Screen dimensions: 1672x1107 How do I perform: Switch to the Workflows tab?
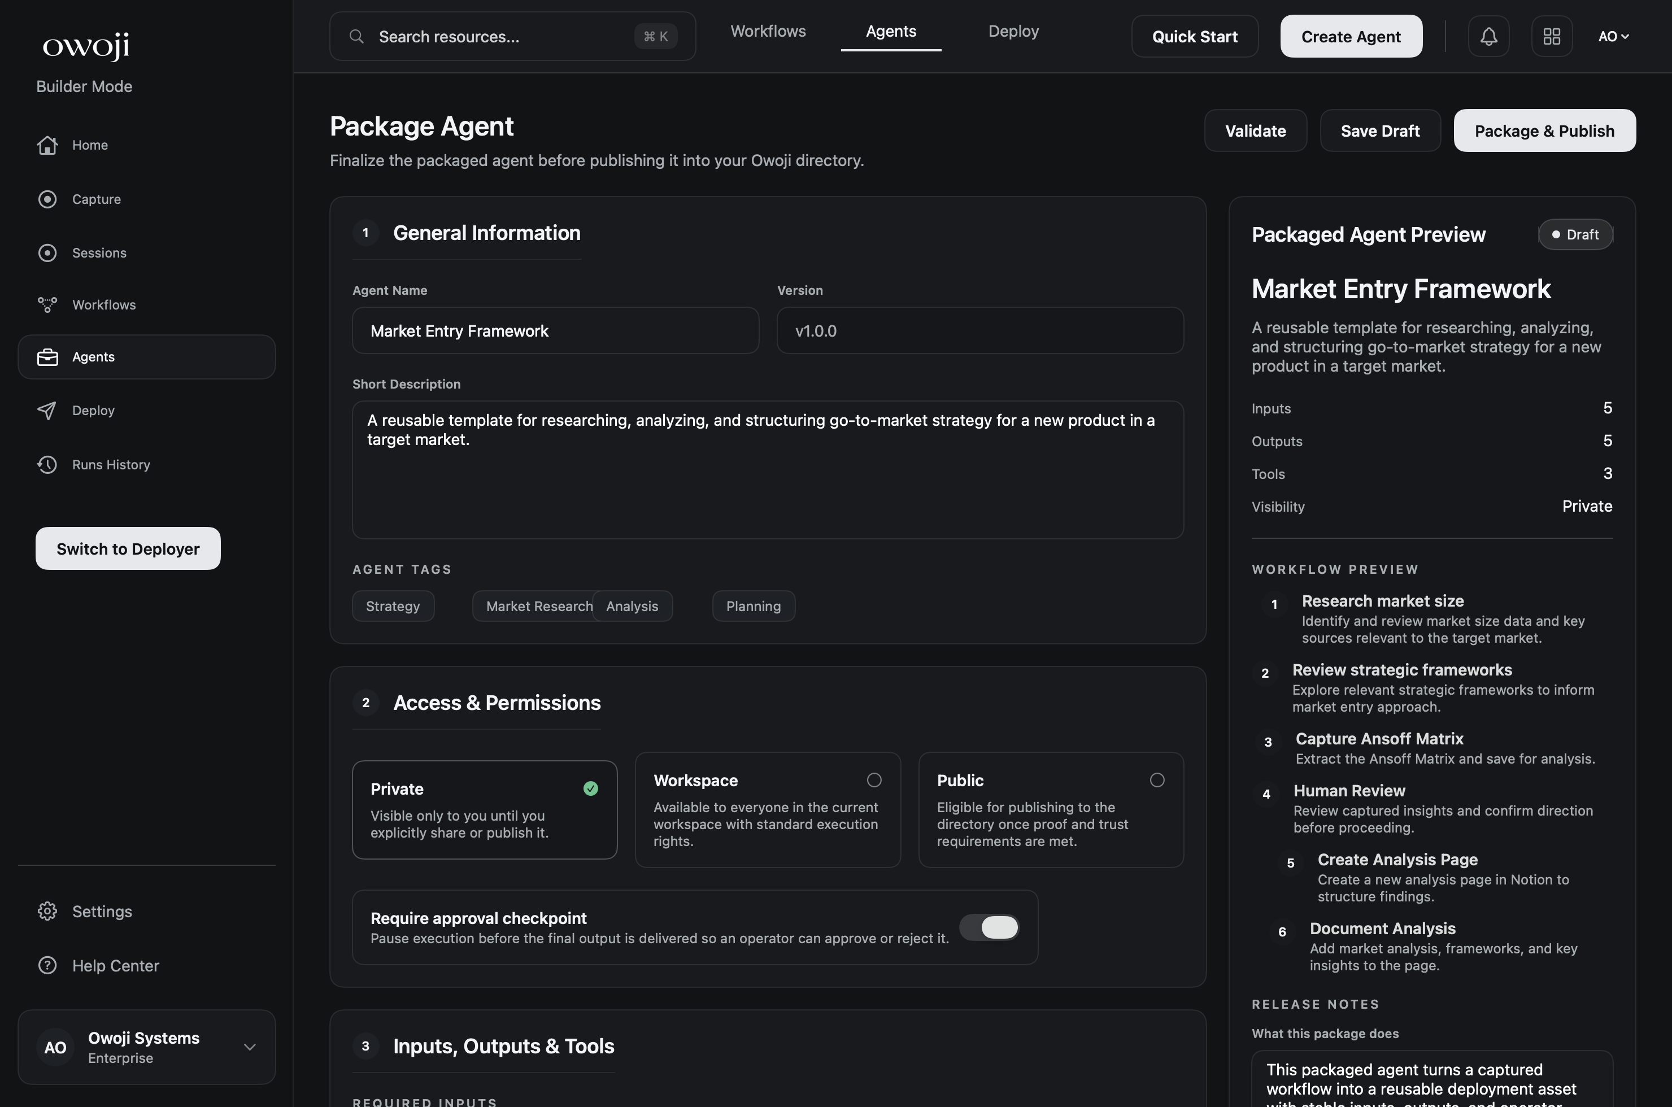pyautogui.click(x=768, y=31)
